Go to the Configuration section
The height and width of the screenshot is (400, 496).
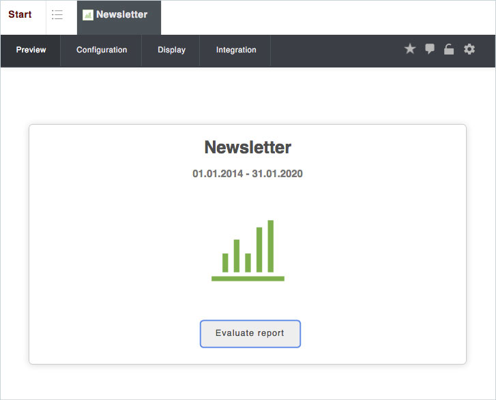point(102,50)
